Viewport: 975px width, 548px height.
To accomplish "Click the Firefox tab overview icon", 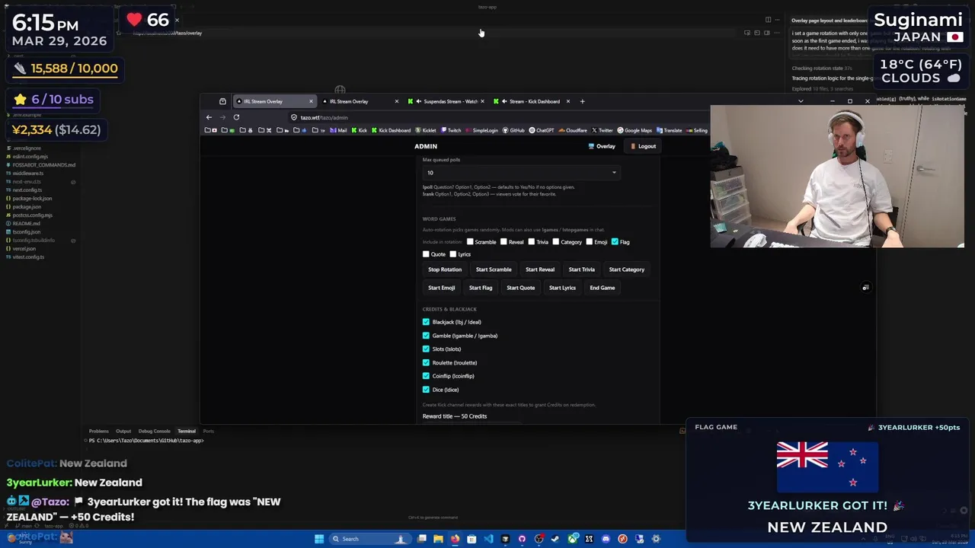I will pos(222,101).
